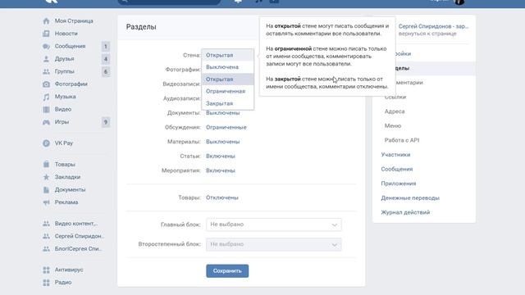Click the VK Pay coin icon
This screenshot has width=525, height=295.
[x=46, y=143]
